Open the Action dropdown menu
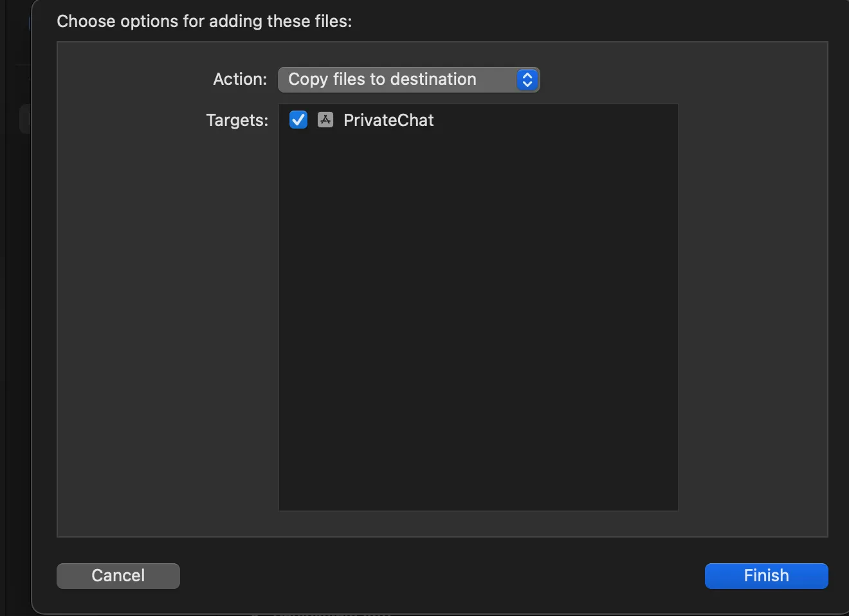 tap(408, 80)
